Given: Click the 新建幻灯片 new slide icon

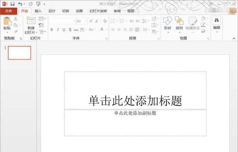Looking at the screenshot, I should (31, 21).
